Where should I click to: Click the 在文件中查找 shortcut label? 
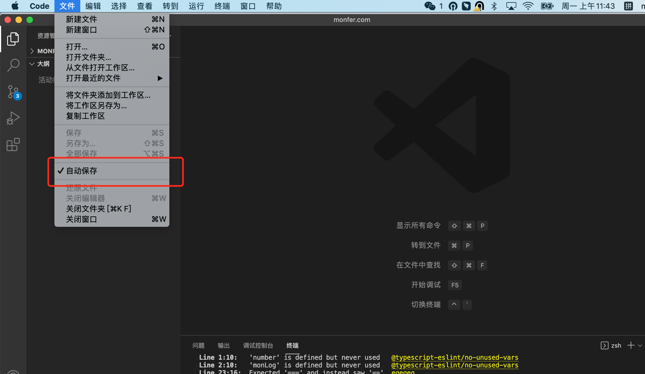(418, 265)
